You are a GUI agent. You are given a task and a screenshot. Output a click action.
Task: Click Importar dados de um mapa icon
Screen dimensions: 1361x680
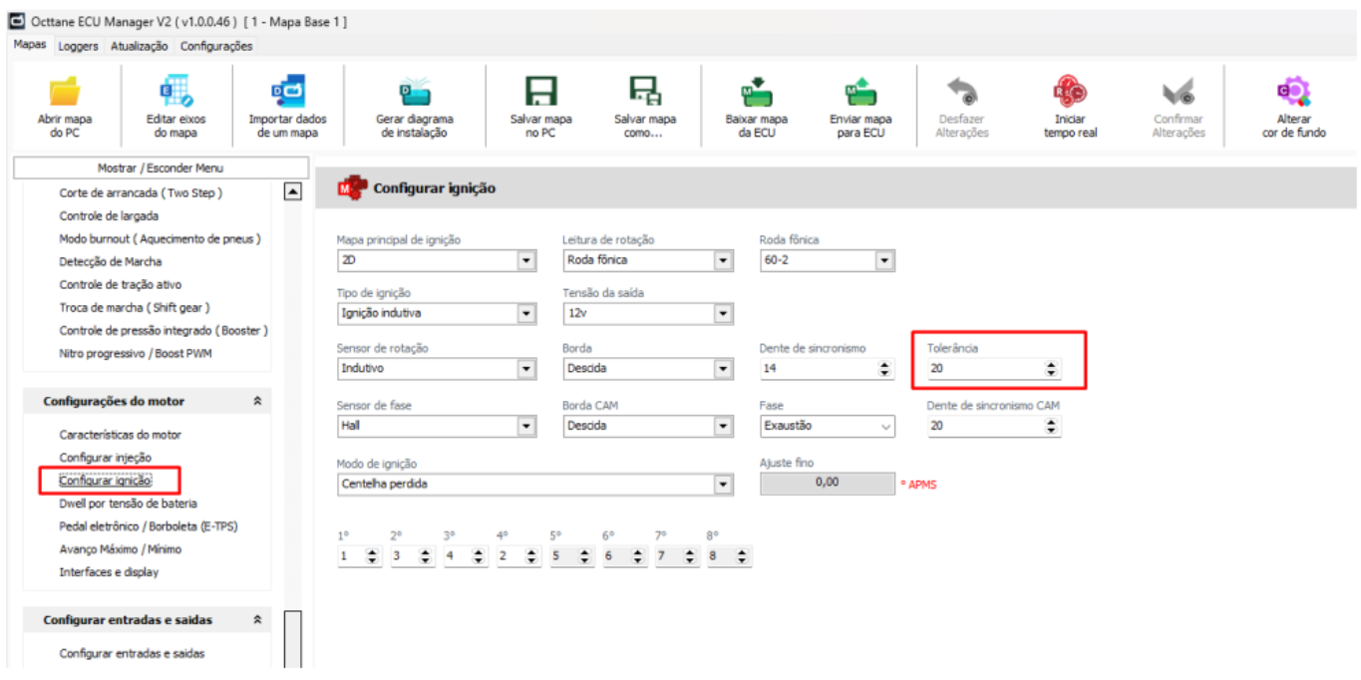point(287,92)
